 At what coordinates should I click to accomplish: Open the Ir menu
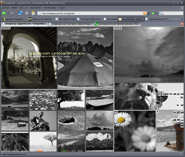point(27,8)
